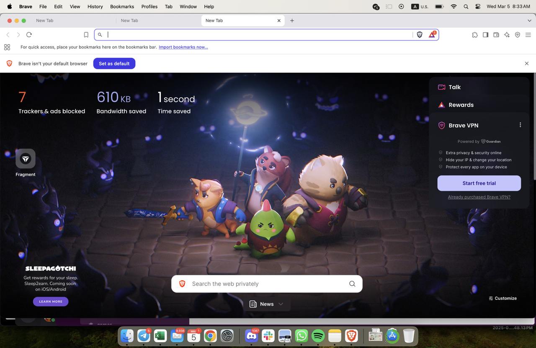Open the hamburger main menu
This screenshot has width=536, height=348.
pyautogui.click(x=528, y=35)
